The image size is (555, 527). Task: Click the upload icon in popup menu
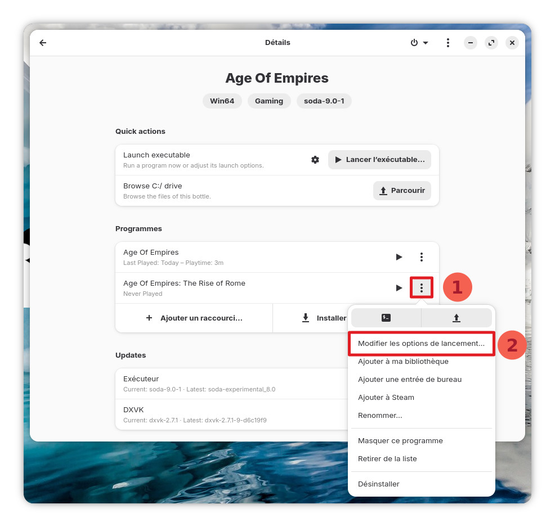click(456, 318)
